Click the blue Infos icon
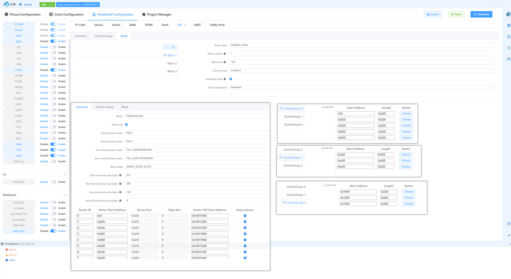This screenshot has height=279, width=511. (7, 260)
